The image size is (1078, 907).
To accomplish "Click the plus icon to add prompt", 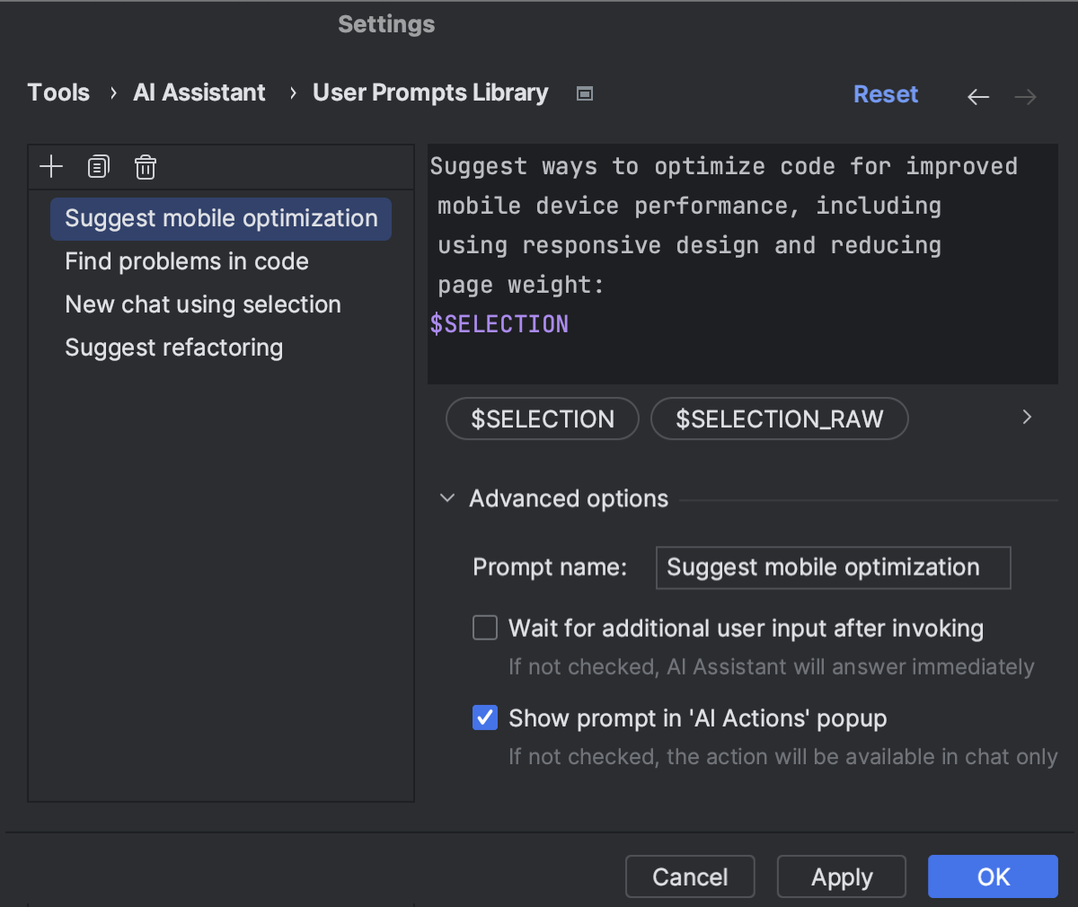I will pos(51,167).
